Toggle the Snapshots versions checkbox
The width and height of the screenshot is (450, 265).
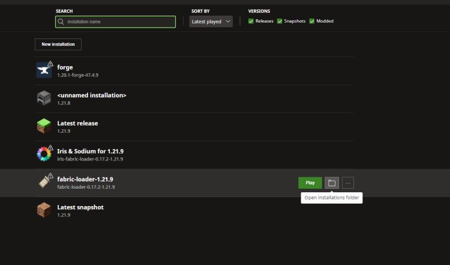(x=280, y=21)
